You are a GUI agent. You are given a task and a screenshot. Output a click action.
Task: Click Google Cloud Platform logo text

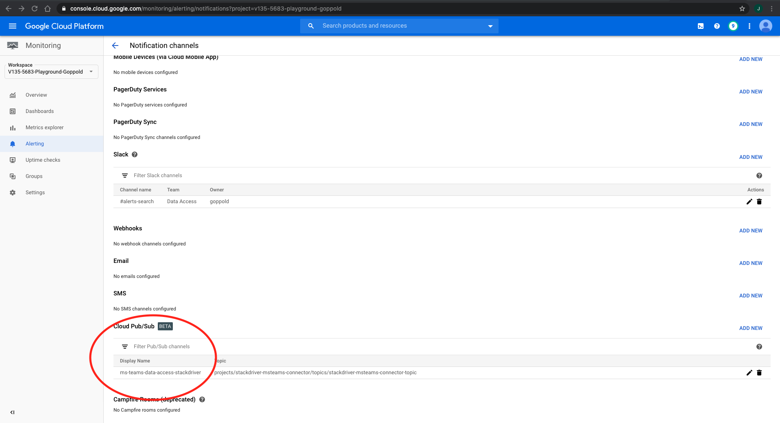click(64, 26)
